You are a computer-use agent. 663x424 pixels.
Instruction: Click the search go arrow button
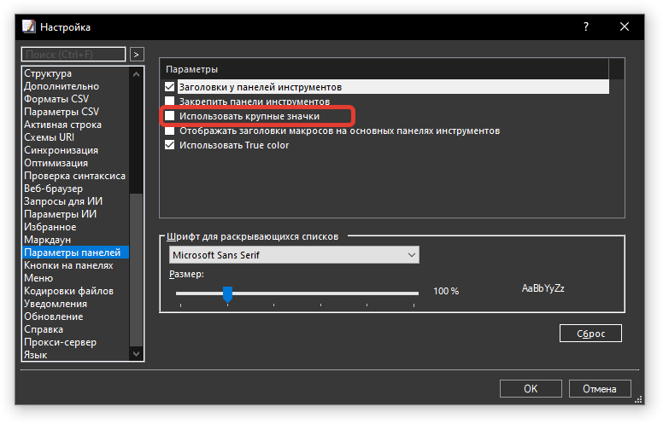click(137, 55)
